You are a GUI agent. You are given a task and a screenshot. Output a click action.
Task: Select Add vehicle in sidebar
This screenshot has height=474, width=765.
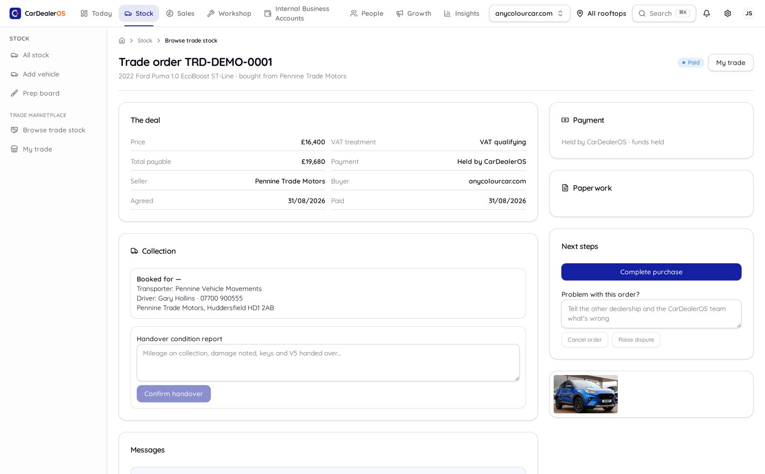[x=53, y=75]
